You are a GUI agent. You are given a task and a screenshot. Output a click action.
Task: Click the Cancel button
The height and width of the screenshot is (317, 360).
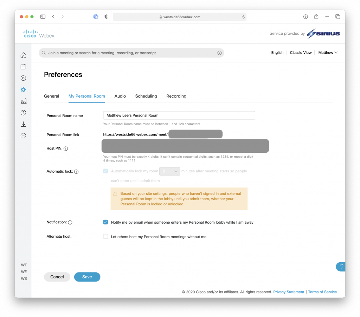pos(57,277)
